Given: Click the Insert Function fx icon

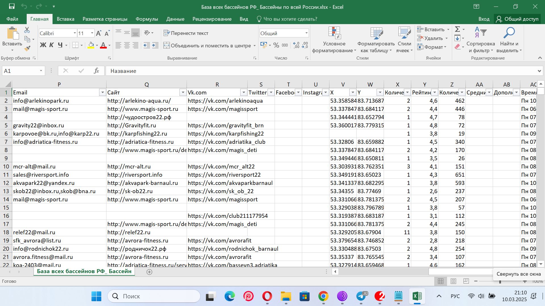Looking at the screenshot, I should point(96,71).
